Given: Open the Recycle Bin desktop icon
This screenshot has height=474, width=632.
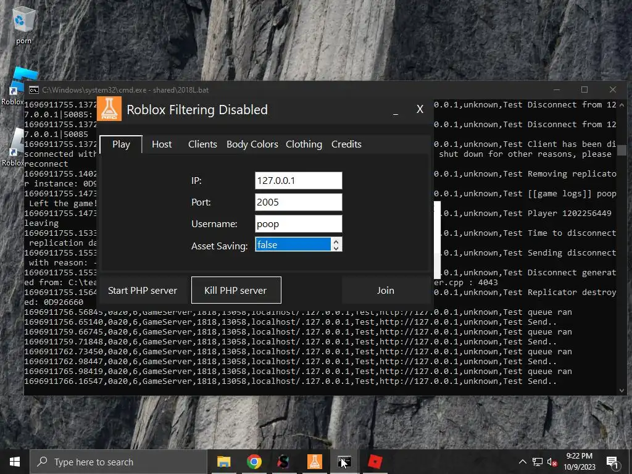Looking at the screenshot, I should point(23,23).
